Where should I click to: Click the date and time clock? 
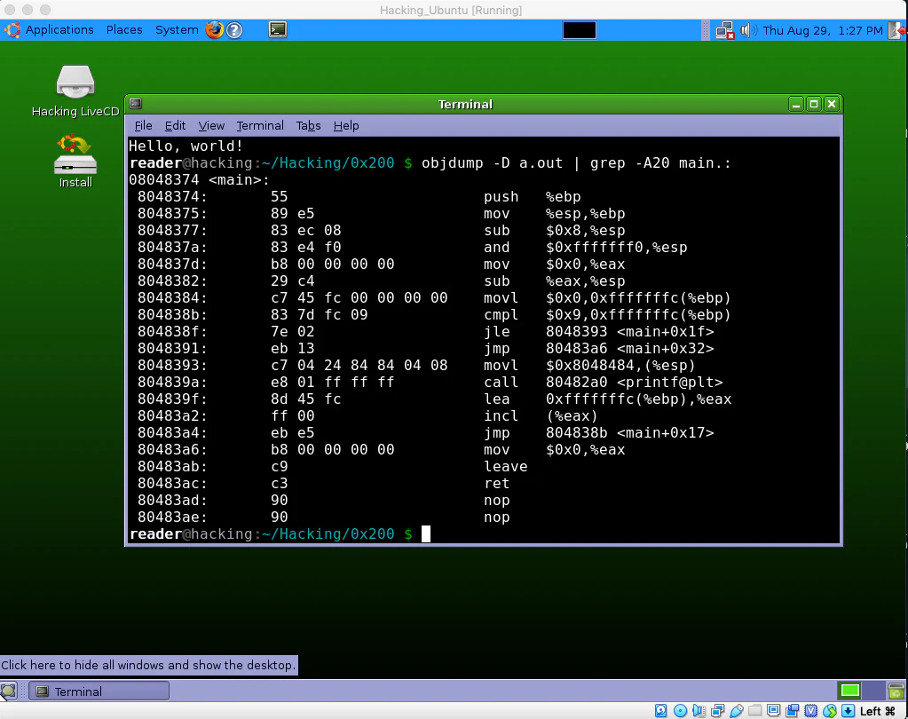[823, 30]
